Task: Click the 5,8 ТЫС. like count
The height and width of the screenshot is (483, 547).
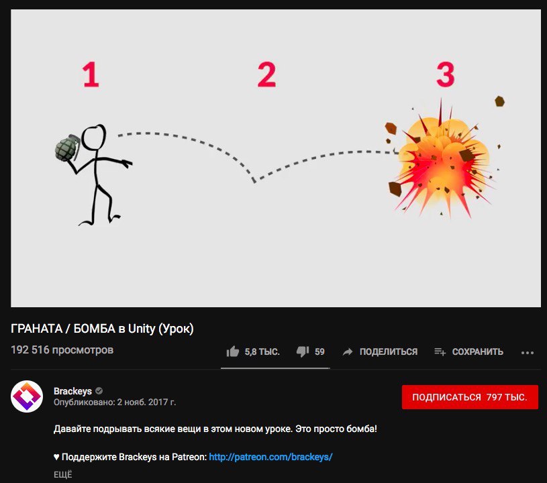Action: point(262,352)
